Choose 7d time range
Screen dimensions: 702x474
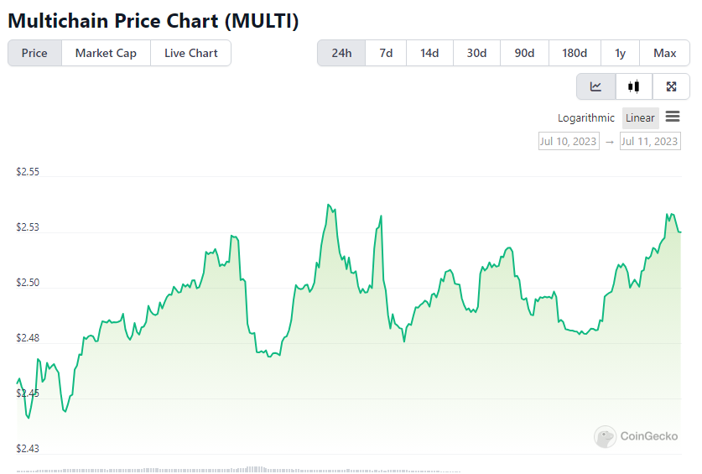click(x=386, y=53)
